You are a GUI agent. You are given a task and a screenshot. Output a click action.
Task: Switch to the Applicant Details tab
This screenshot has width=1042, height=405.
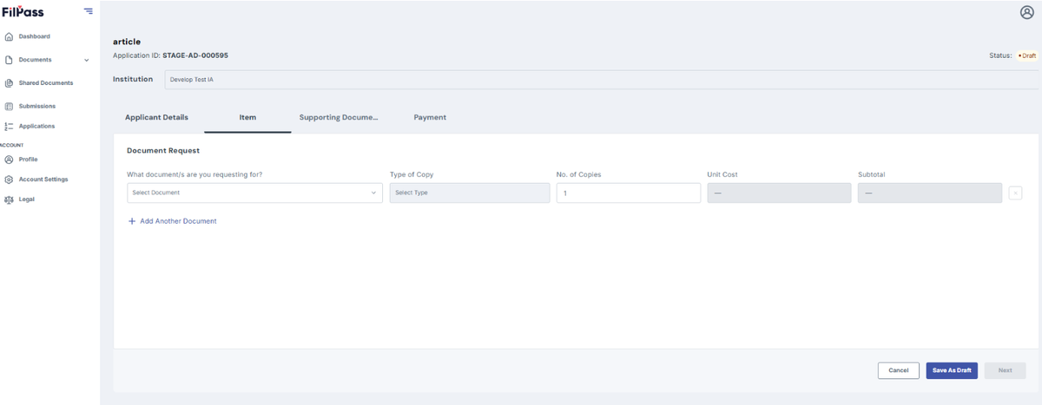[x=156, y=117]
